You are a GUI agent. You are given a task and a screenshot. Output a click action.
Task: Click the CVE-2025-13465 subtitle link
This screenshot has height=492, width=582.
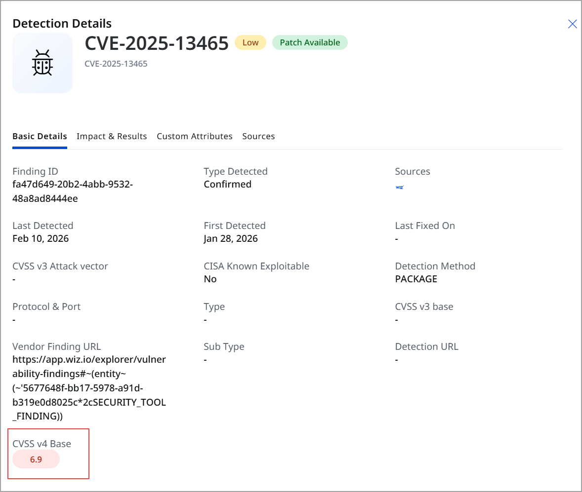[116, 64]
